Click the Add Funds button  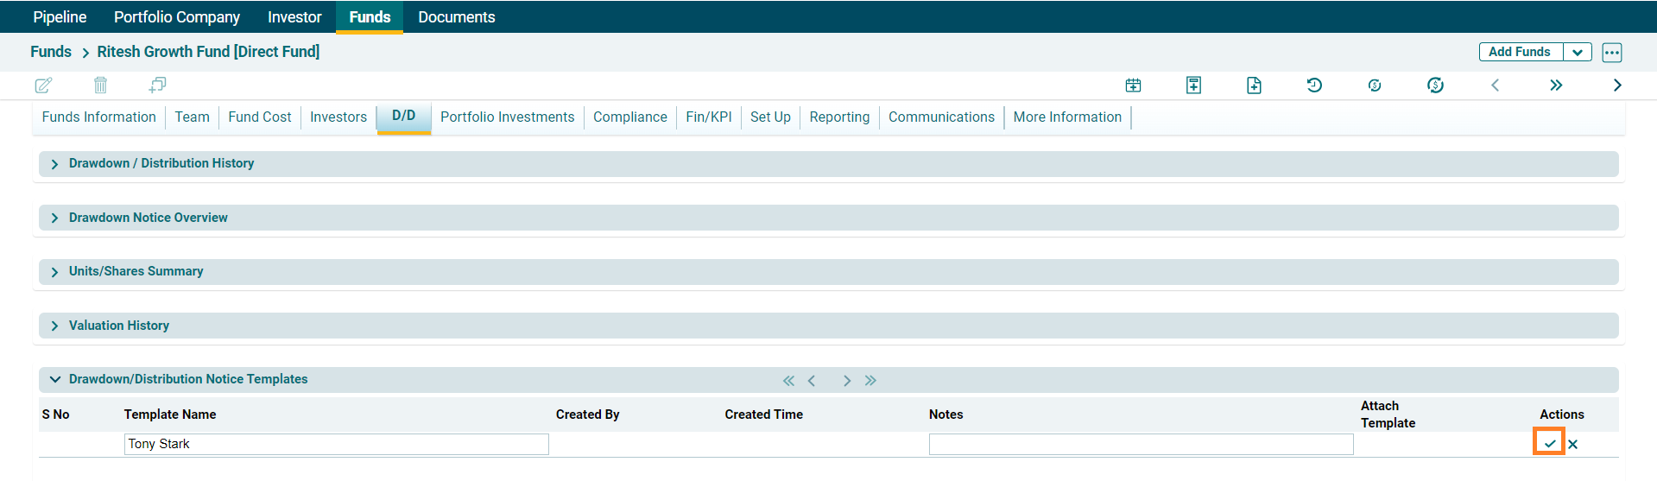coord(1520,52)
